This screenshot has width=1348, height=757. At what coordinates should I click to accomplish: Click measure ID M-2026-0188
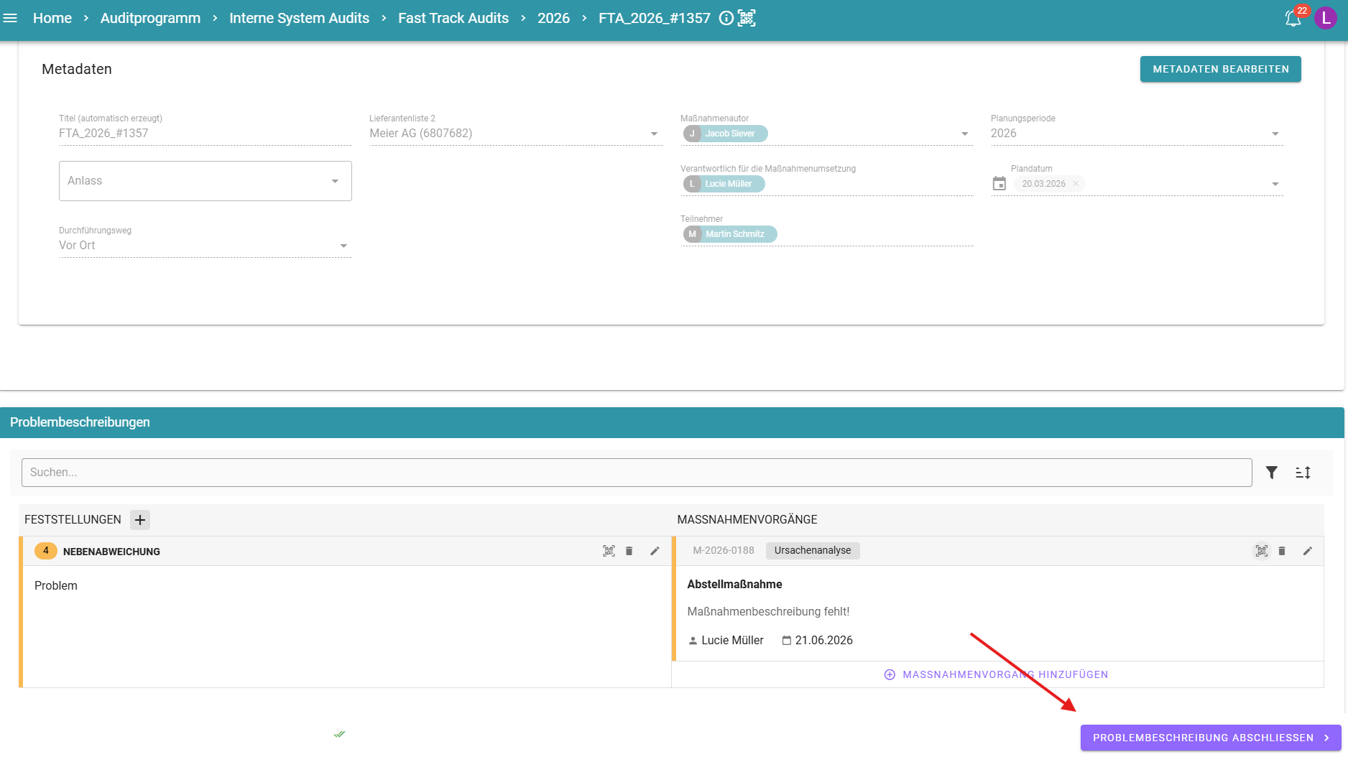724,550
